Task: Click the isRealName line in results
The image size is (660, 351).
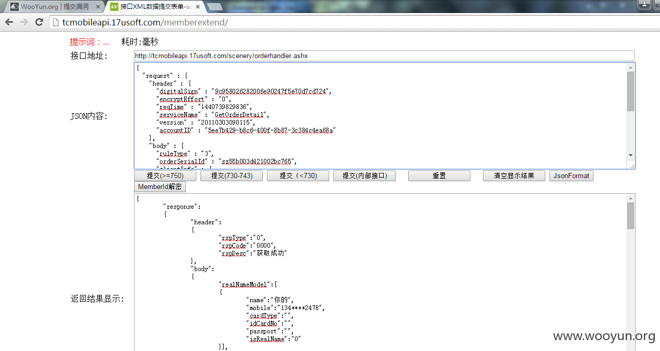Action: (274, 339)
